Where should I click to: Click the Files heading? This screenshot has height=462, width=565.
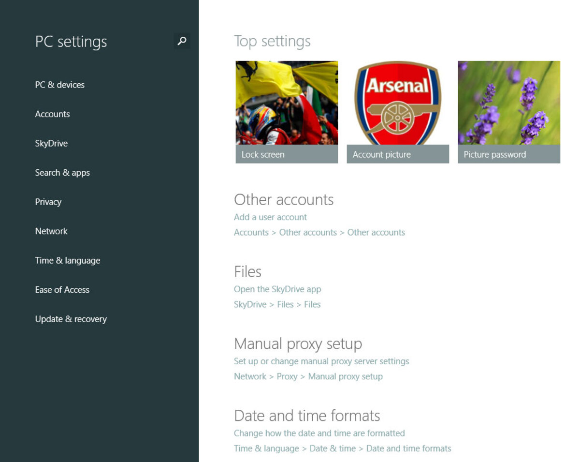click(247, 271)
